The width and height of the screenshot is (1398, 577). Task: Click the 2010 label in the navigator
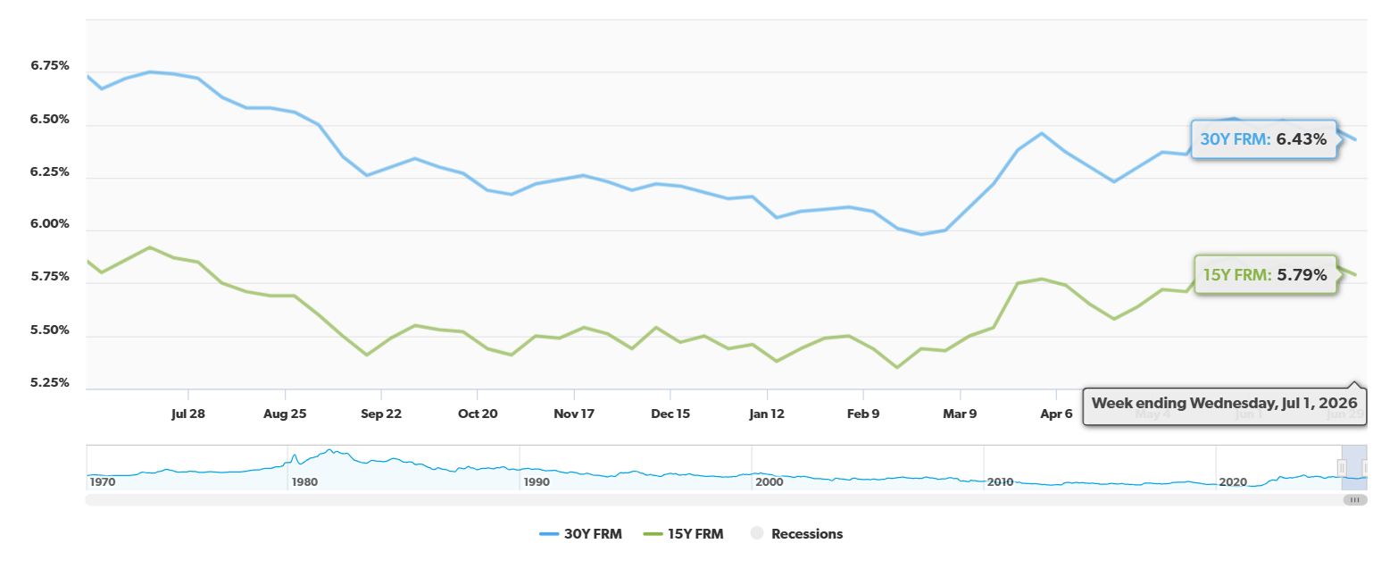point(1001,482)
